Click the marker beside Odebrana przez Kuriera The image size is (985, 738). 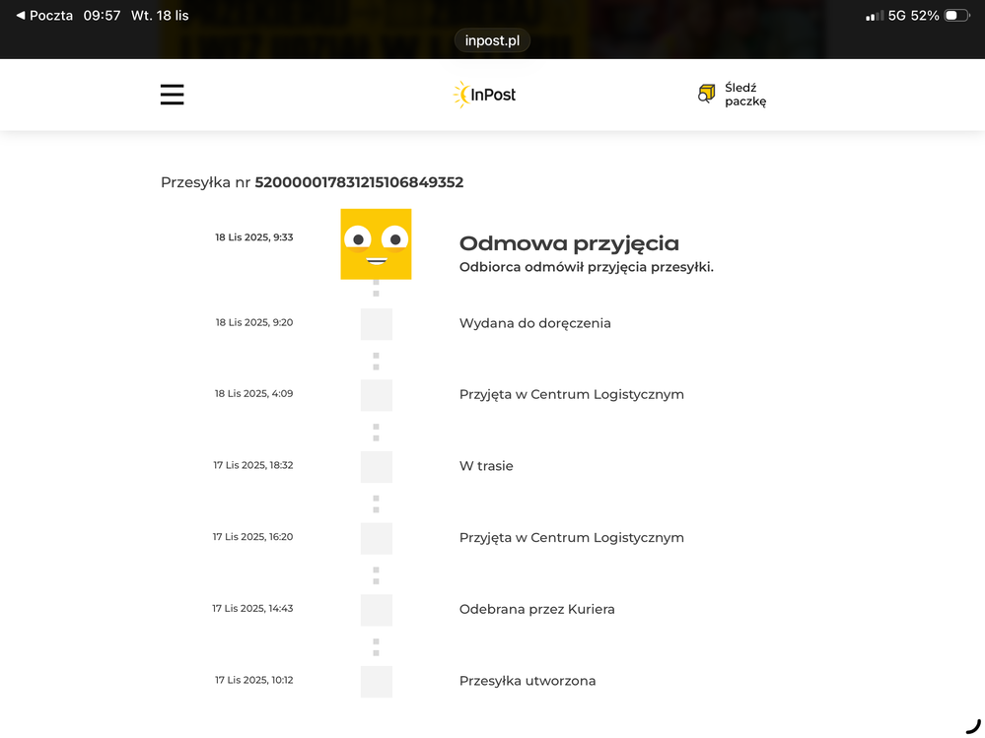[x=376, y=610]
